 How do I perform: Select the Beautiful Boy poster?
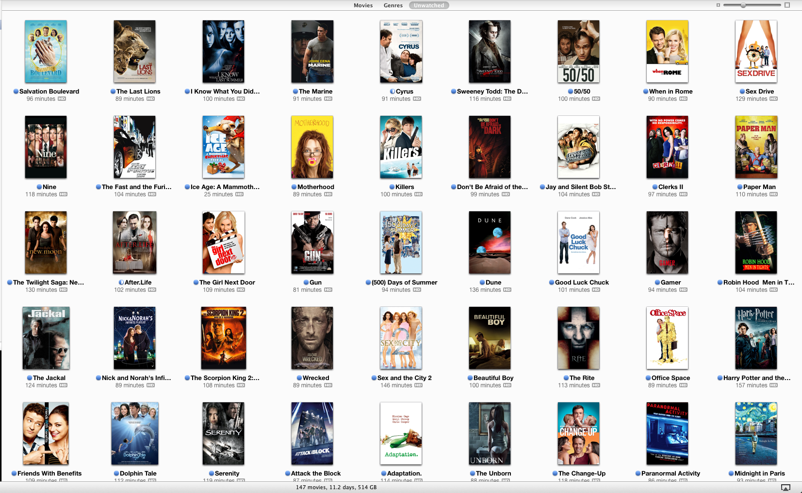tap(490, 338)
